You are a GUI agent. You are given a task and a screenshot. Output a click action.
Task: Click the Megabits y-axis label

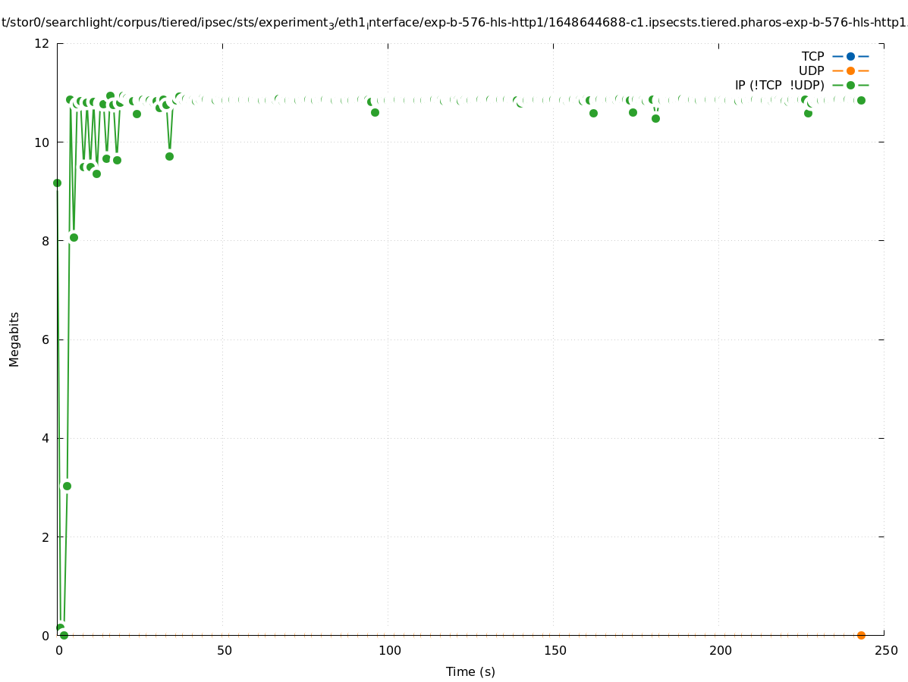(14, 339)
